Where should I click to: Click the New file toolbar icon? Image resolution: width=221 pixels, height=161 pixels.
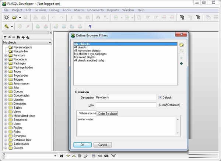[x=7, y=17]
